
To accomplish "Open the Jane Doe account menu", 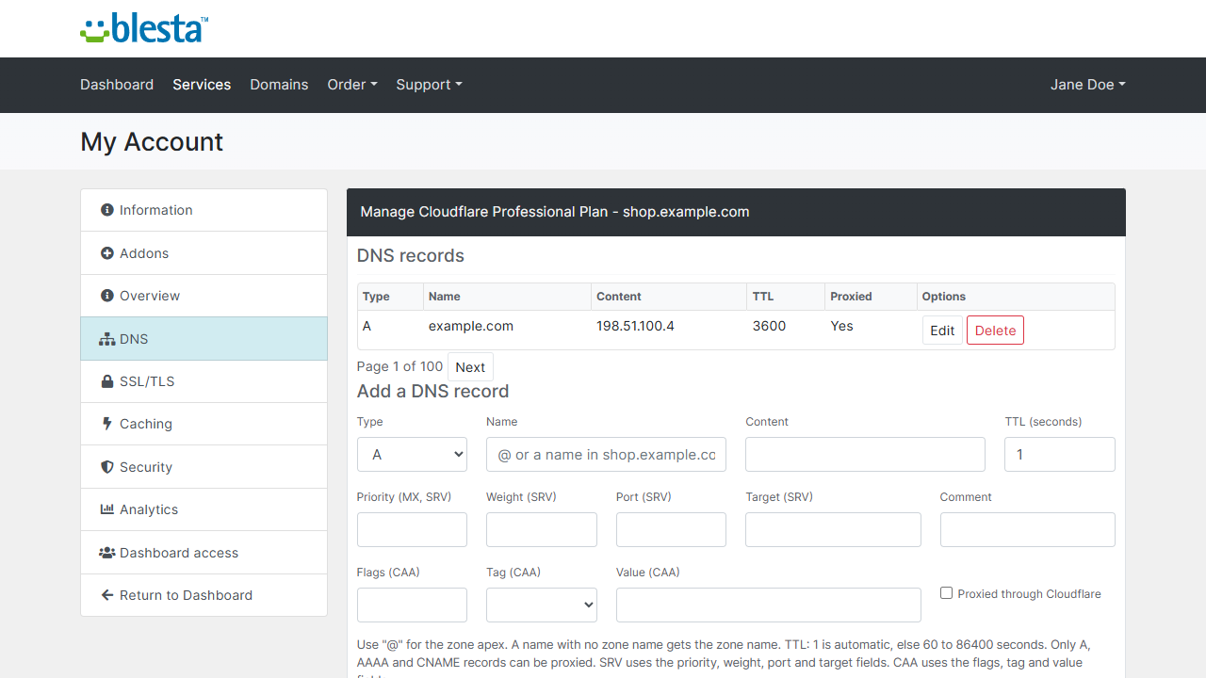I will pyautogui.click(x=1088, y=85).
